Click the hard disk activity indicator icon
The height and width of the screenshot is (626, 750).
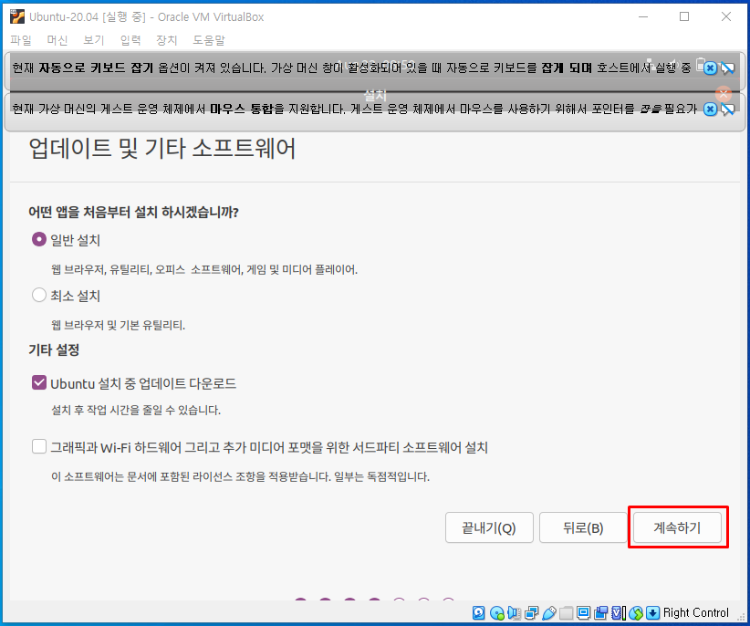(478, 612)
